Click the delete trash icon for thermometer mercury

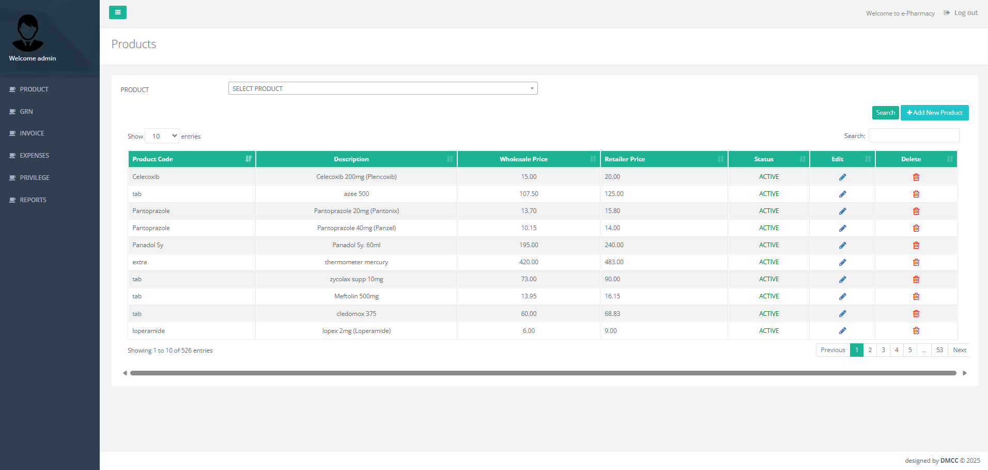coord(916,262)
